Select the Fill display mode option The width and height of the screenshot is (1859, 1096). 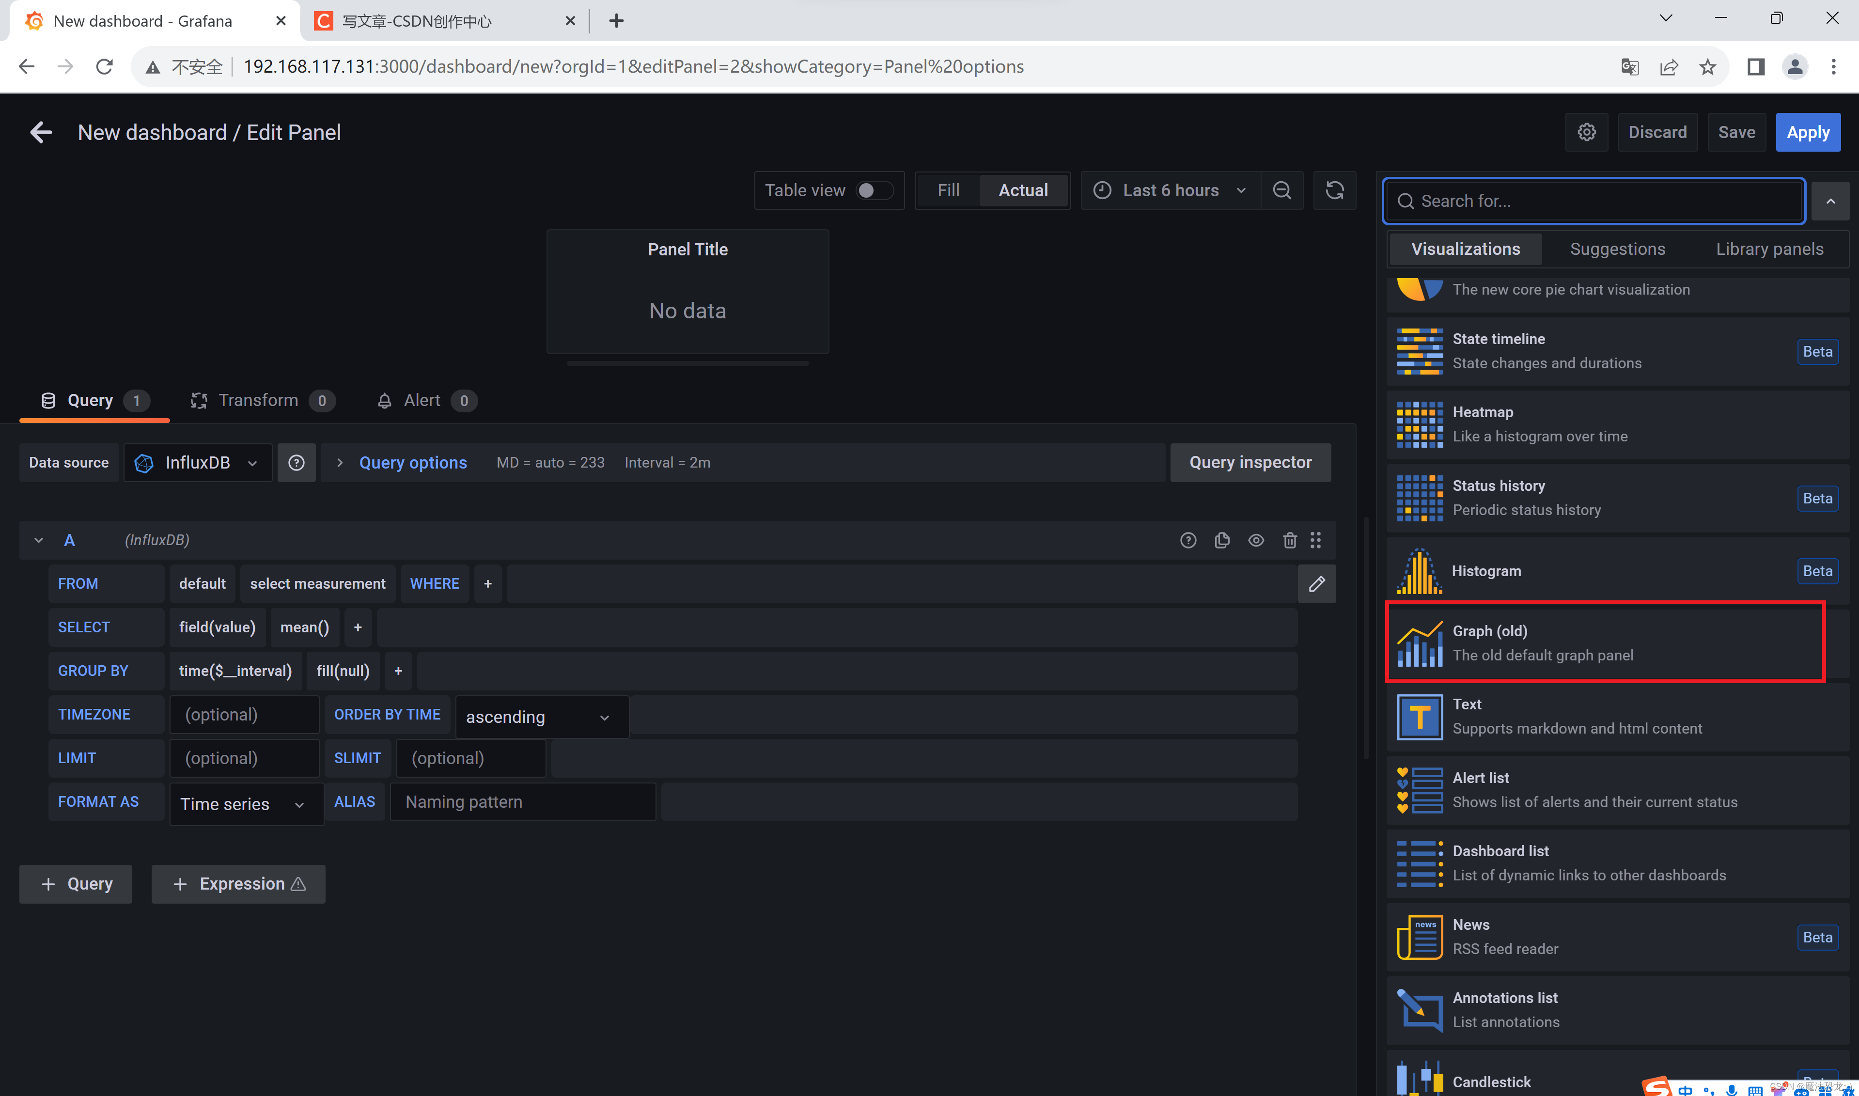(x=948, y=190)
